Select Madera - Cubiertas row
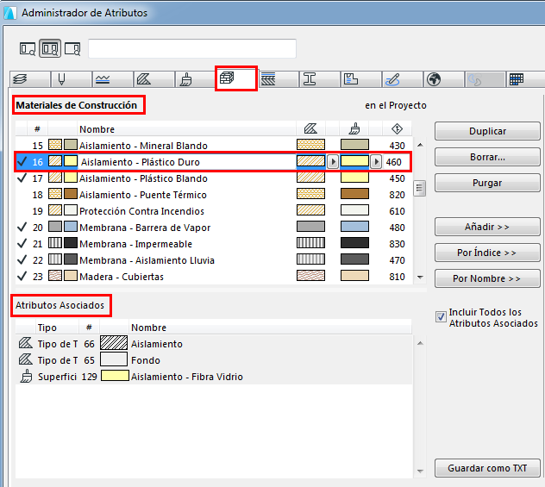545x487 pixels. click(x=213, y=276)
